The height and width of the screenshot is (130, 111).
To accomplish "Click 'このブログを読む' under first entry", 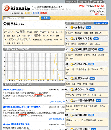I will point(57,102).
